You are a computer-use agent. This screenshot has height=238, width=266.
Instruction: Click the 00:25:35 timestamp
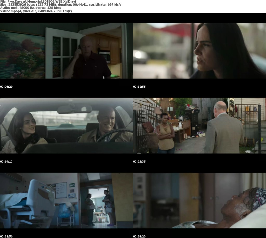pyautogui.click(x=139, y=162)
